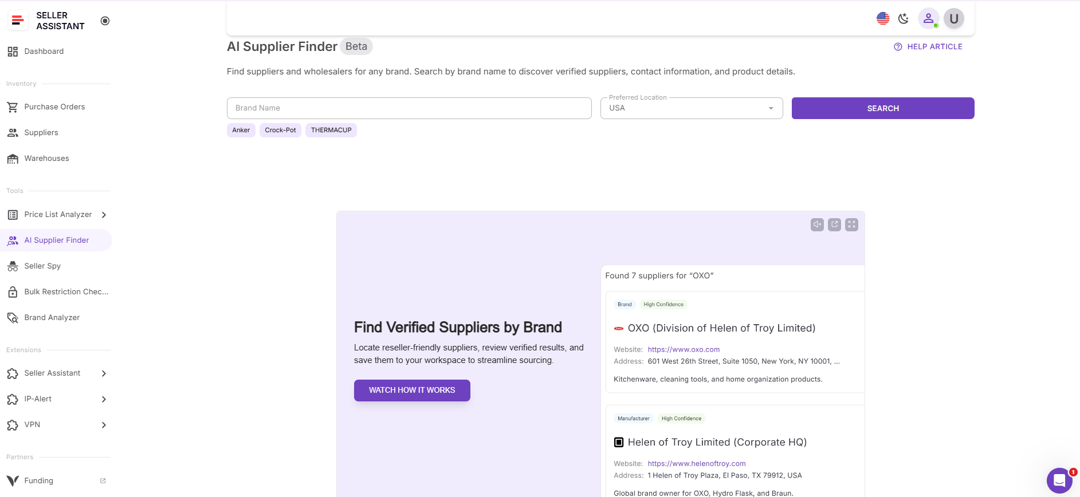
Task: Select the USA flag language swatch
Action: (883, 18)
